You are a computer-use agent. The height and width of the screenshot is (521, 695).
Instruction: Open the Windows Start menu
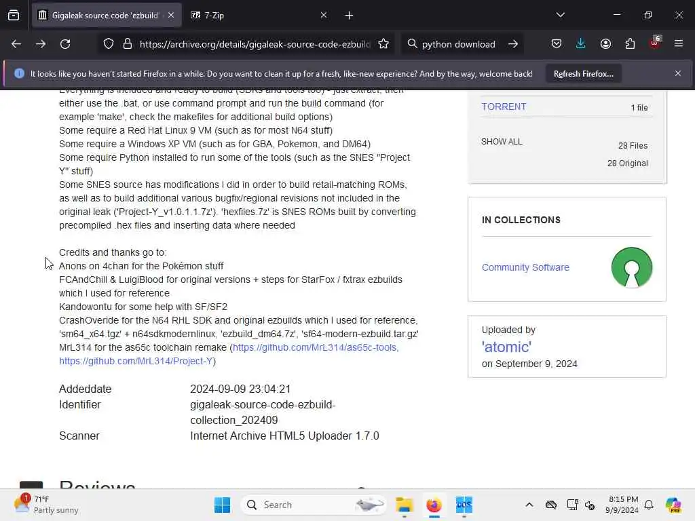(222, 505)
